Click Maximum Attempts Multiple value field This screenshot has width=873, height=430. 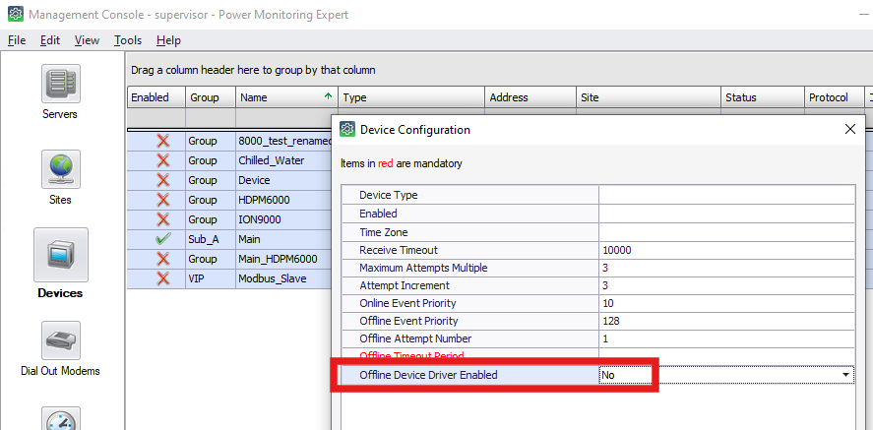click(726, 268)
